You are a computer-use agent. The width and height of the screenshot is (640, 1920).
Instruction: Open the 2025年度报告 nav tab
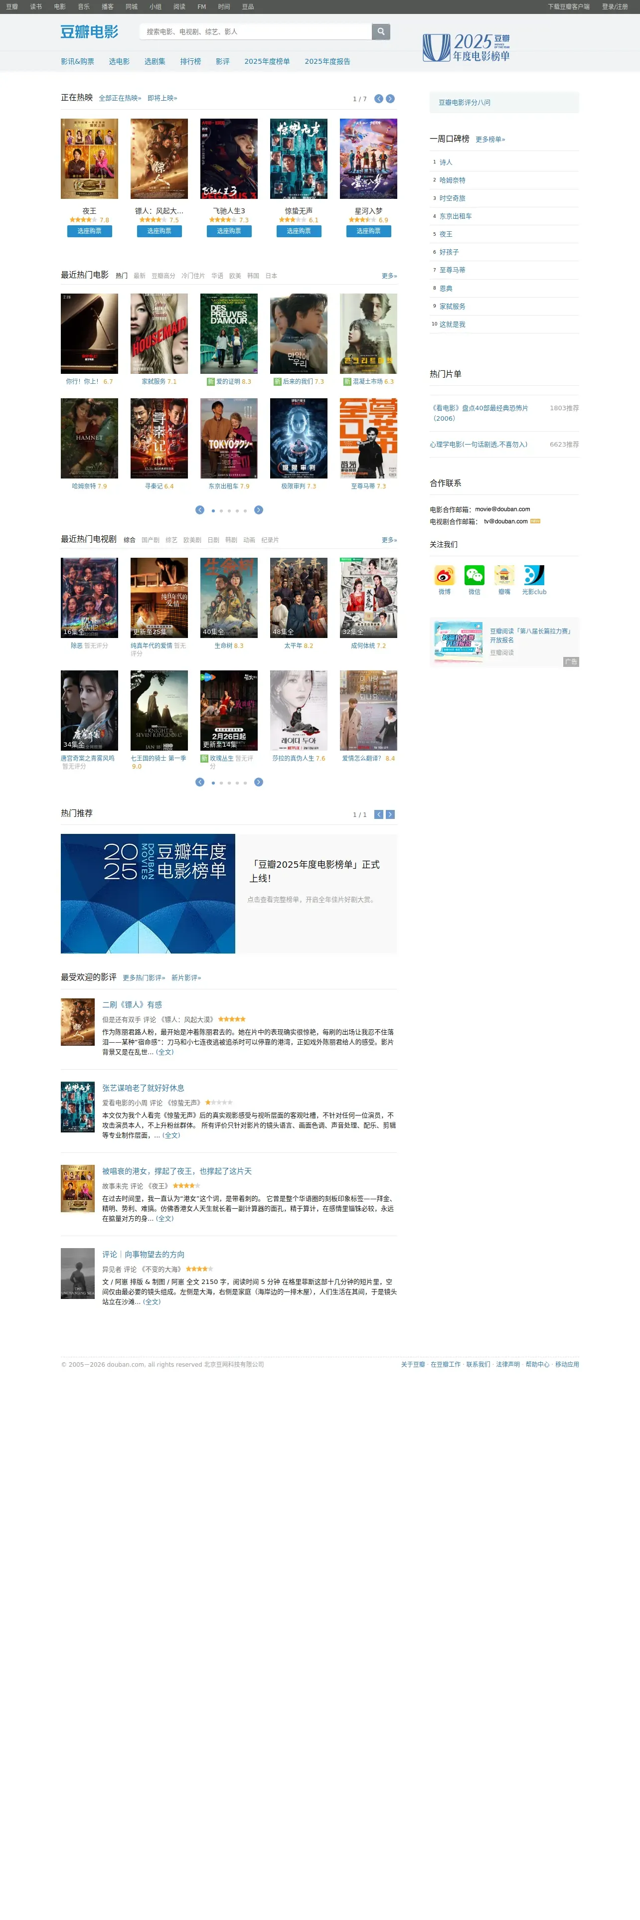coord(327,61)
